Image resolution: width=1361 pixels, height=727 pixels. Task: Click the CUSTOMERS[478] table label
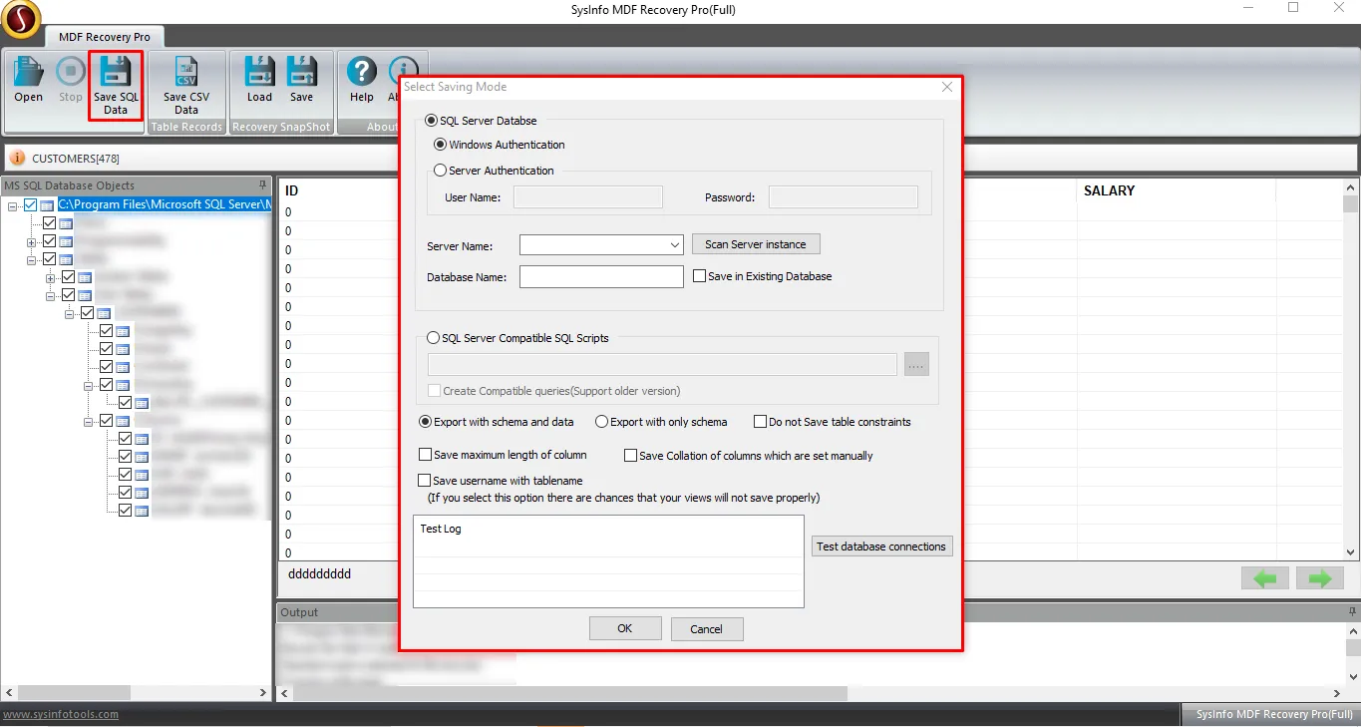click(76, 158)
